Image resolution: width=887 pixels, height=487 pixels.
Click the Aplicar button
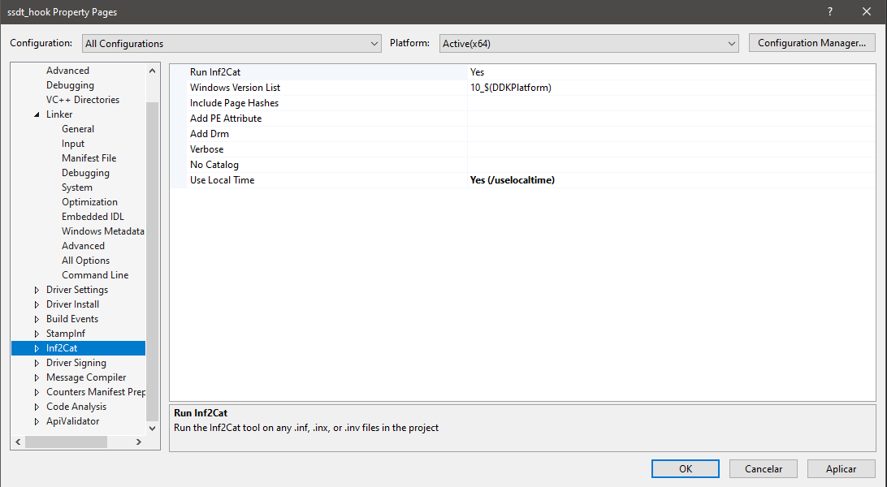[x=841, y=469]
